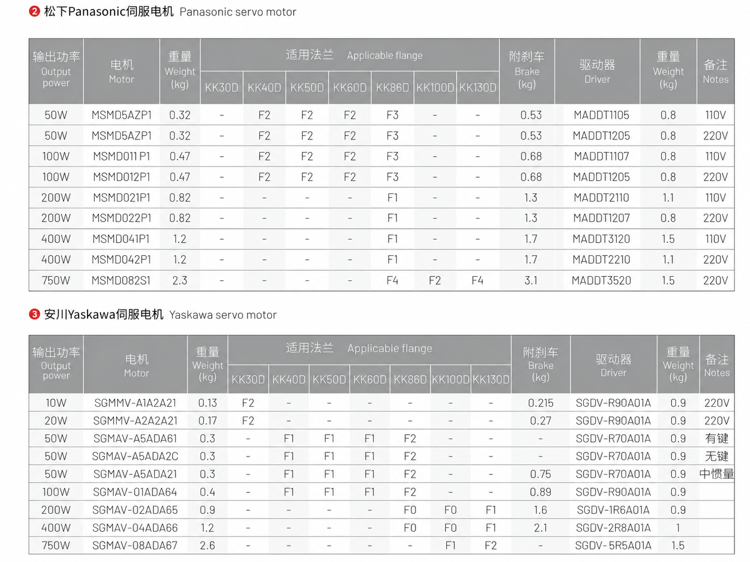The width and height of the screenshot is (750, 562).
Task: Click driver cell MADDT1105
Action: point(601,115)
